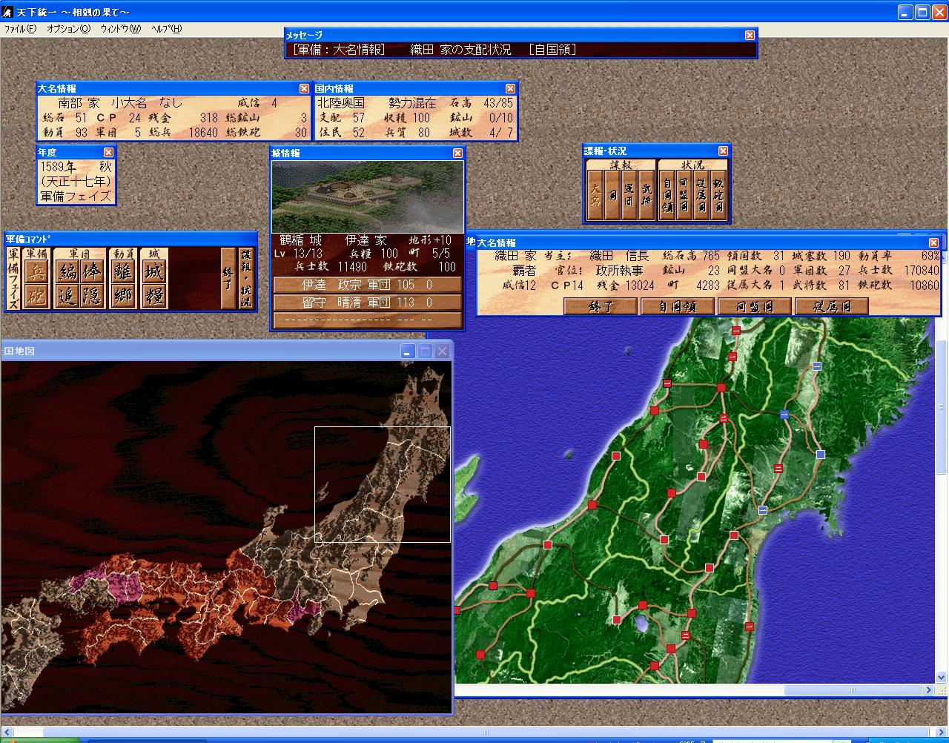Viewport: 949px width, 743px height.
Task: Show 従属国 status in 諜報・状況 panel
Action: pyautogui.click(x=701, y=195)
